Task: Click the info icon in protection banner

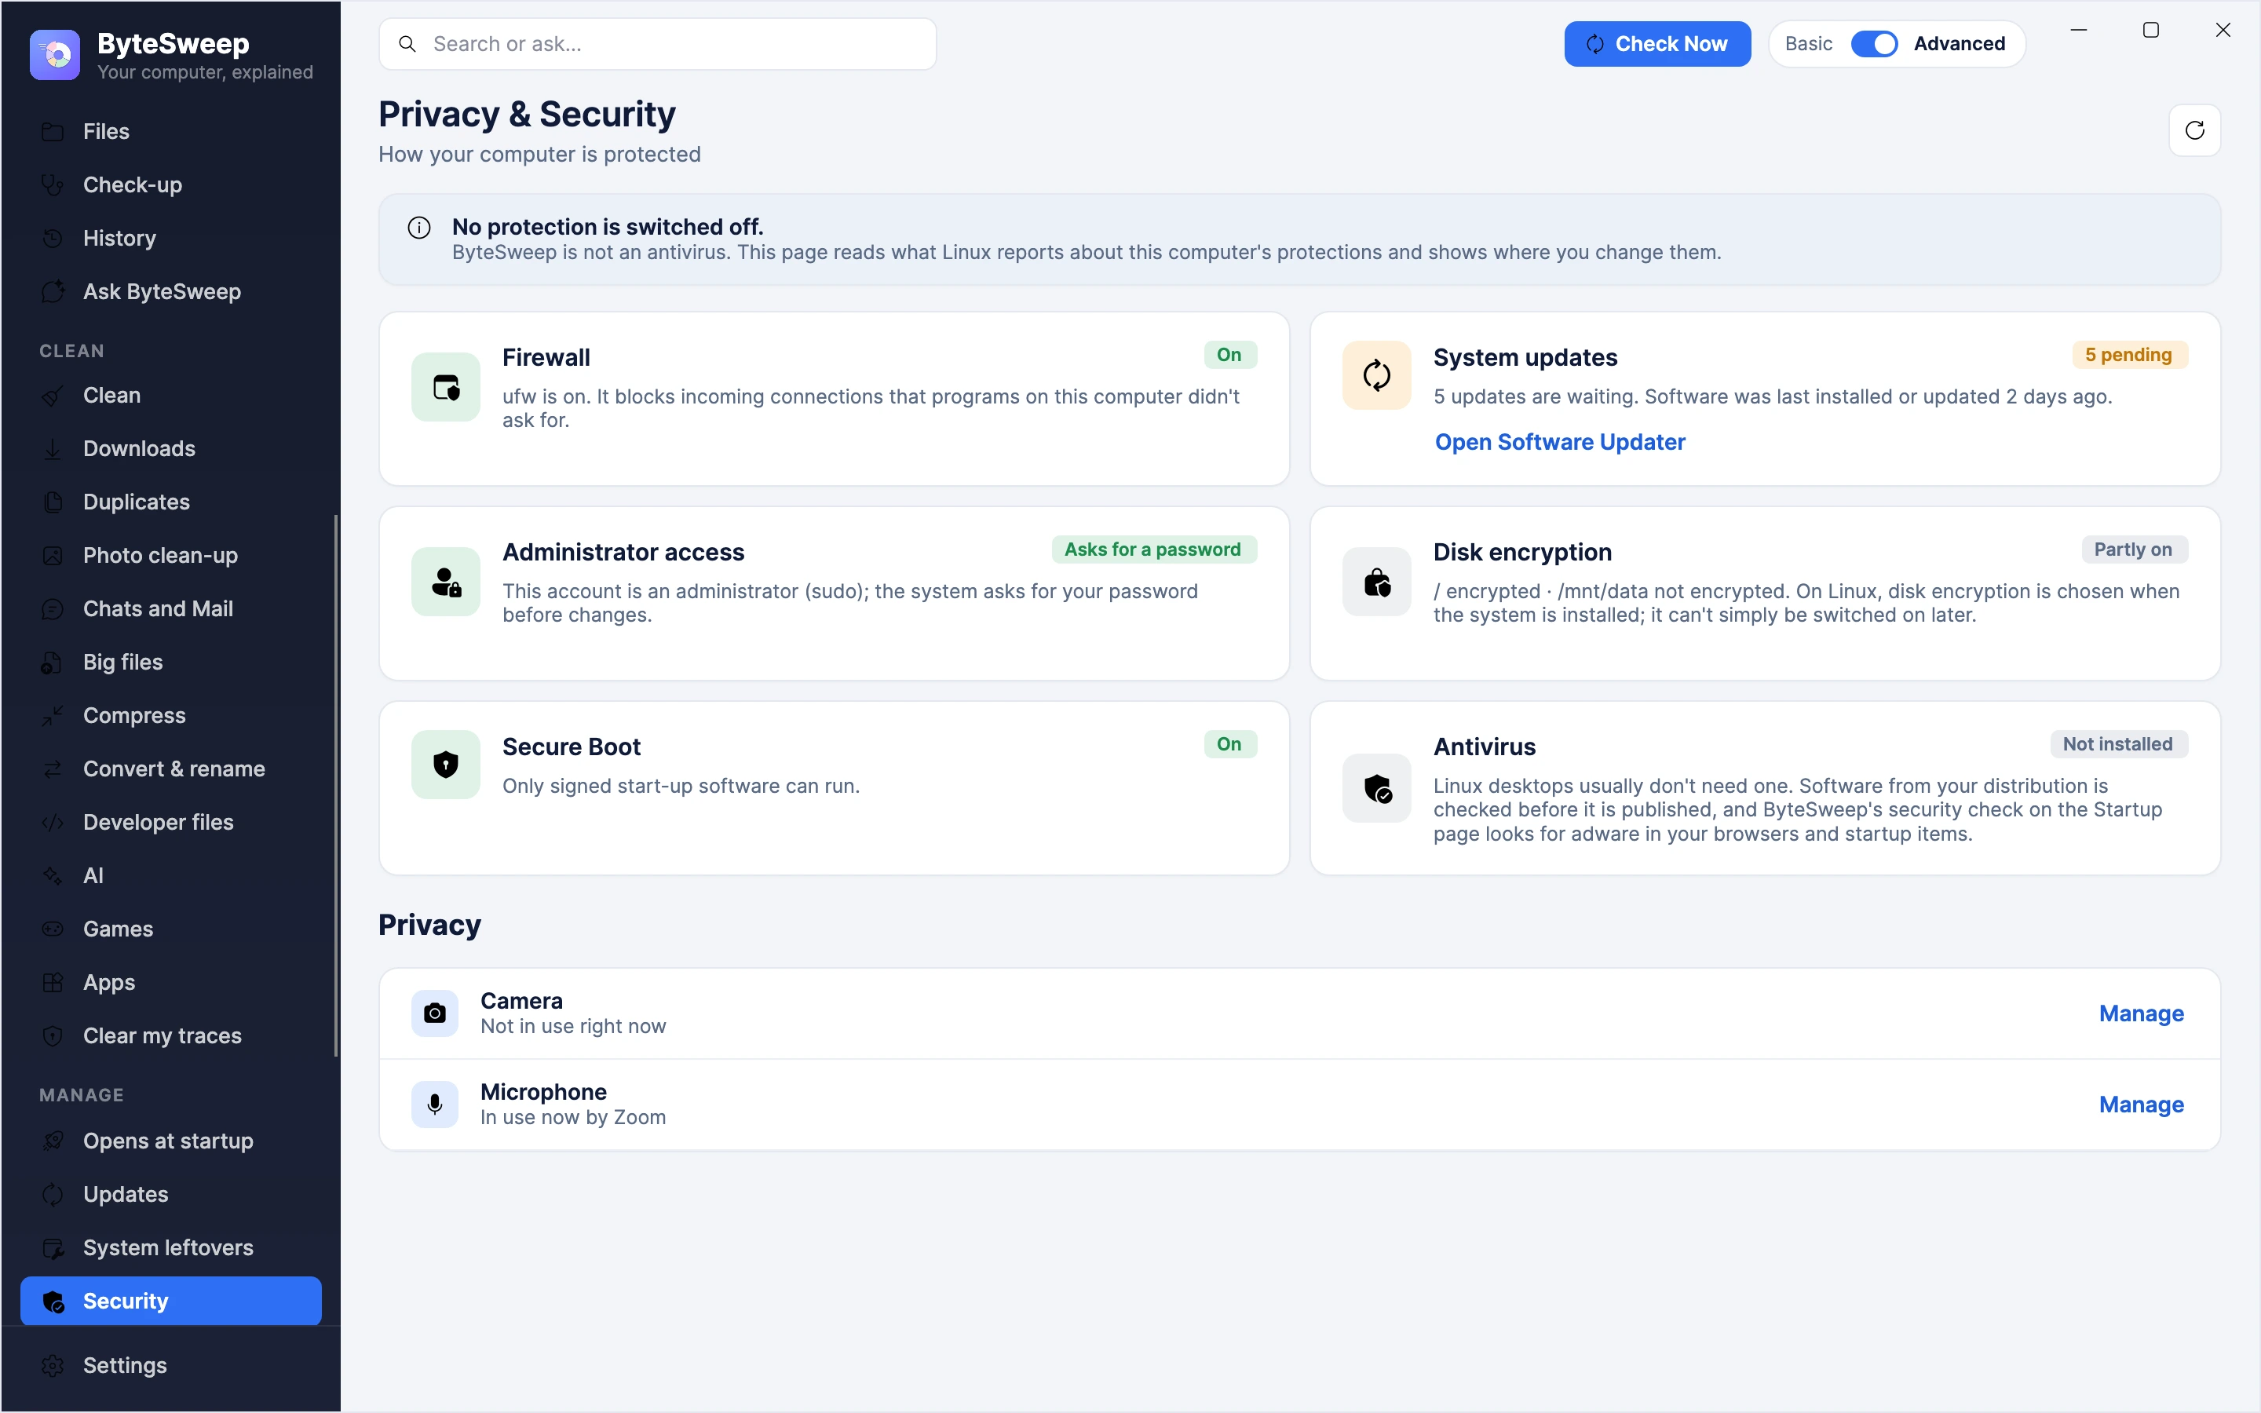Action: [x=419, y=227]
